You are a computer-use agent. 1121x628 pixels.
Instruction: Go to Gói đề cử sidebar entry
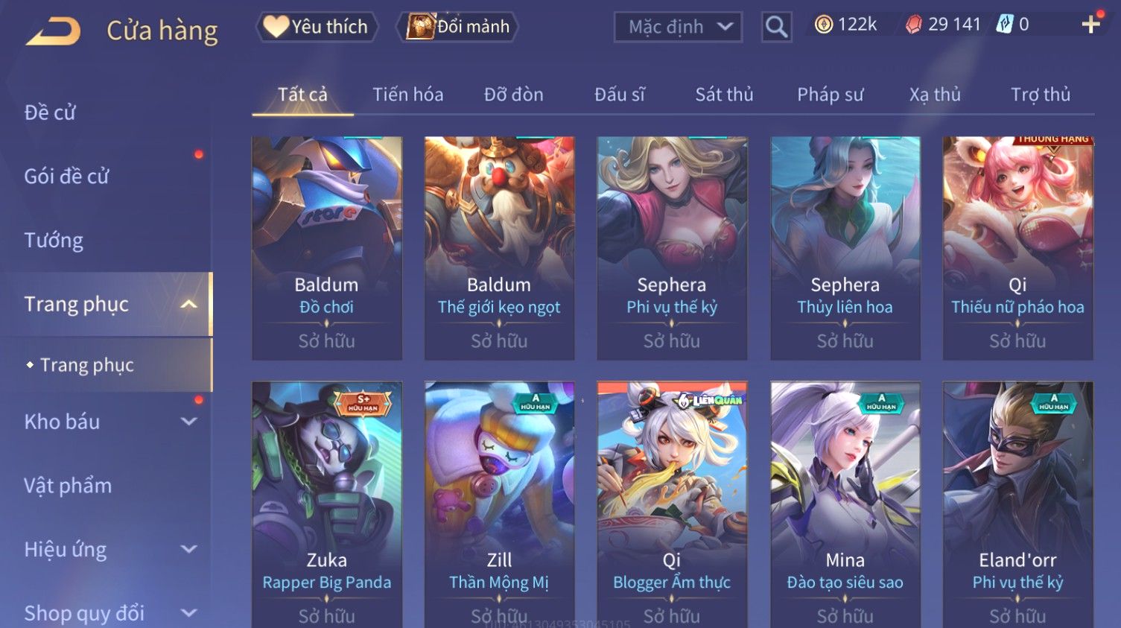[x=66, y=177]
